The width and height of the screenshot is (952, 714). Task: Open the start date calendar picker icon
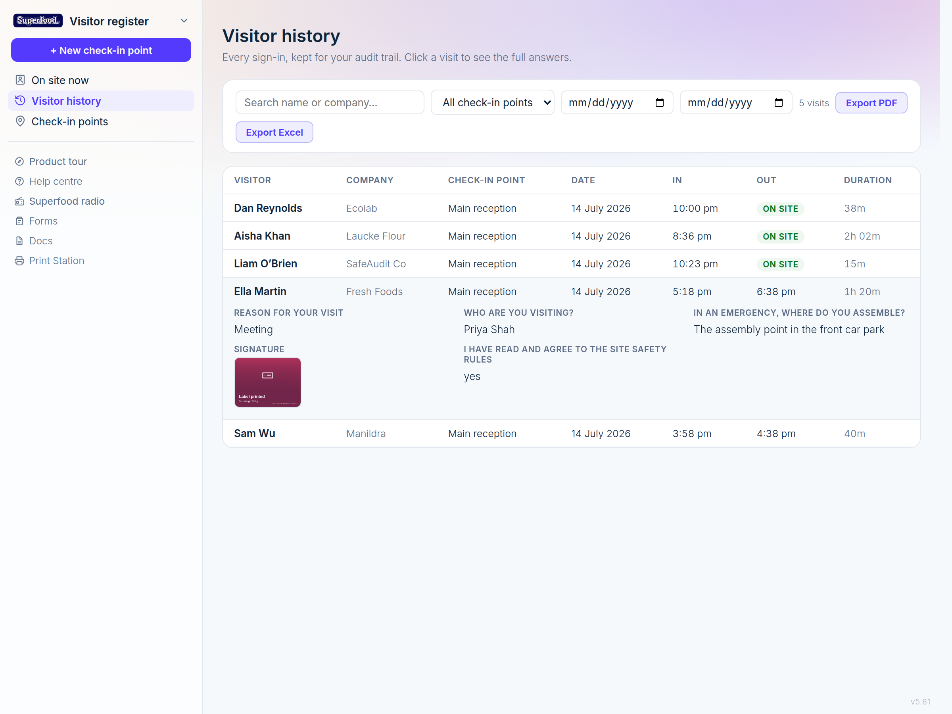(659, 102)
